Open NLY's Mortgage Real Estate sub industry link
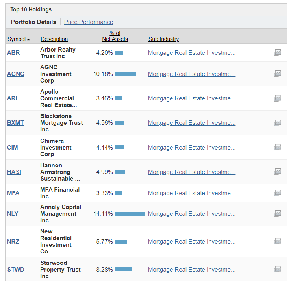Image resolution: width=291 pixels, height=281 pixels. [192, 214]
